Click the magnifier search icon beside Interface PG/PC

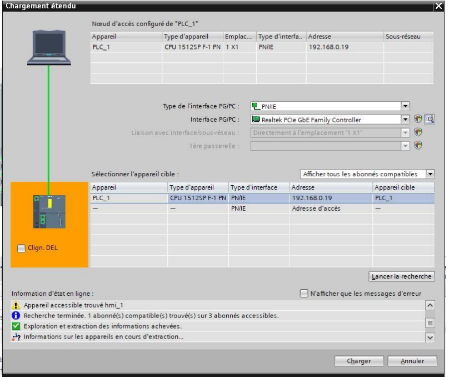430,119
